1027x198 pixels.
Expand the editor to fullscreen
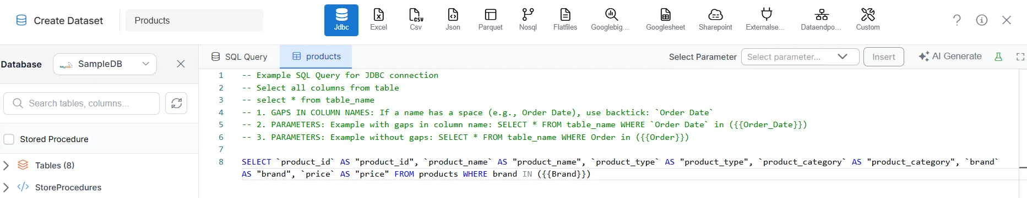coord(1020,57)
